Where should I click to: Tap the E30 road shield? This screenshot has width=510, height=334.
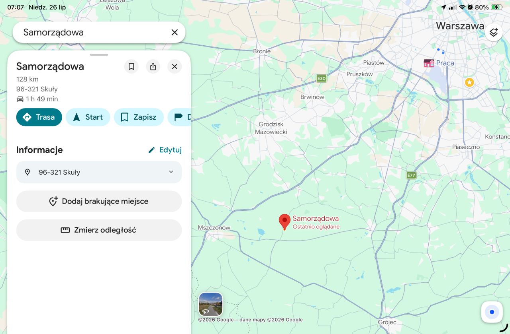point(322,78)
